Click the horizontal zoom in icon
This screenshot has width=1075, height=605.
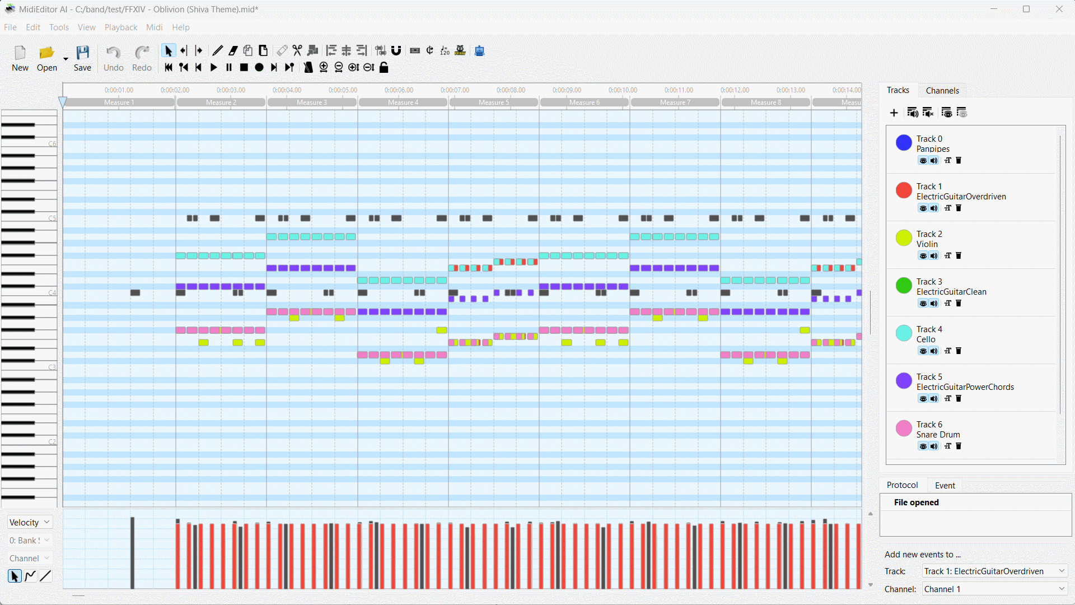tap(324, 68)
